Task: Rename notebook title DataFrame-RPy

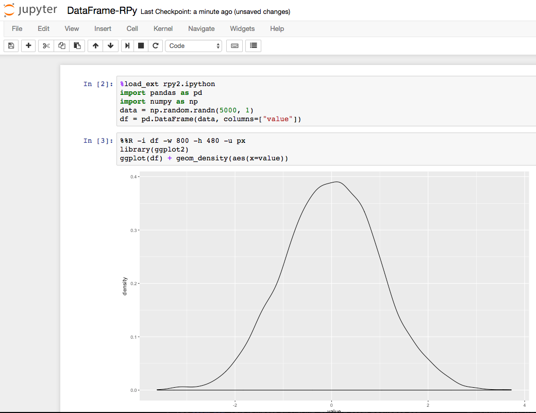Action: (x=102, y=11)
